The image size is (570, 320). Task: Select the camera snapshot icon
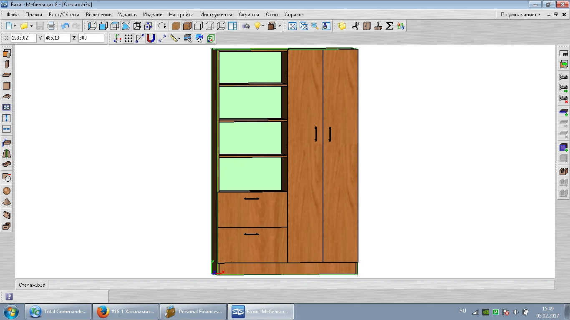(x=246, y=26)
